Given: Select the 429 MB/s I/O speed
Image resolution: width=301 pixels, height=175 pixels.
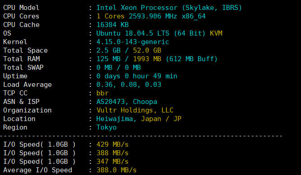Looking at the screenshot, I should point(113,144).
